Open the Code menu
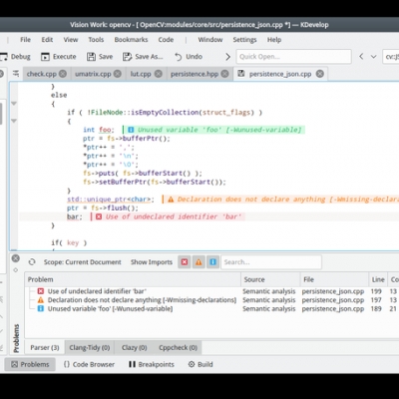 point(166,40)
